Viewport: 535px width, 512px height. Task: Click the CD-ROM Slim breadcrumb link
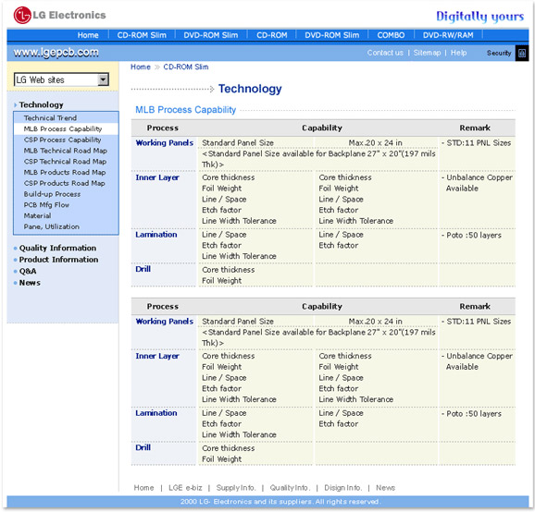click(x=186, y=67)
